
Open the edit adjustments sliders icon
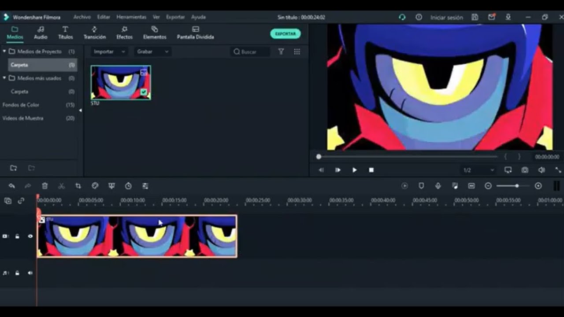(x=145, y=186)
